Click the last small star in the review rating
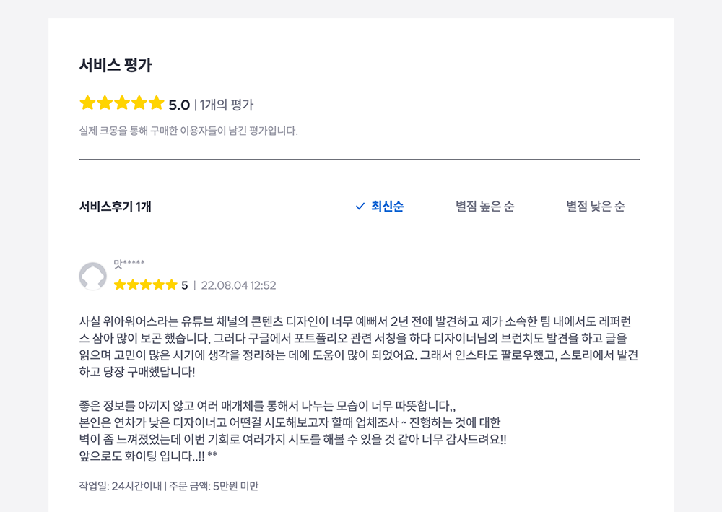Viewport: 722px width, 512px height. (x=171, y=285)
